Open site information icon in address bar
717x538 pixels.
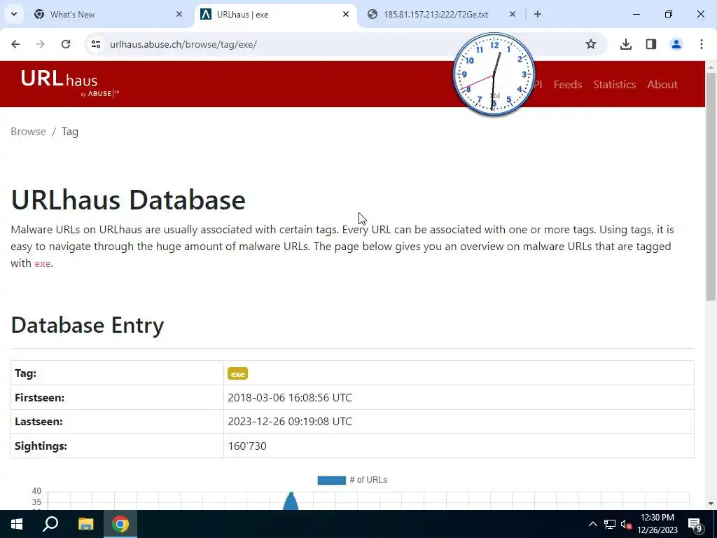pos(96,44)
